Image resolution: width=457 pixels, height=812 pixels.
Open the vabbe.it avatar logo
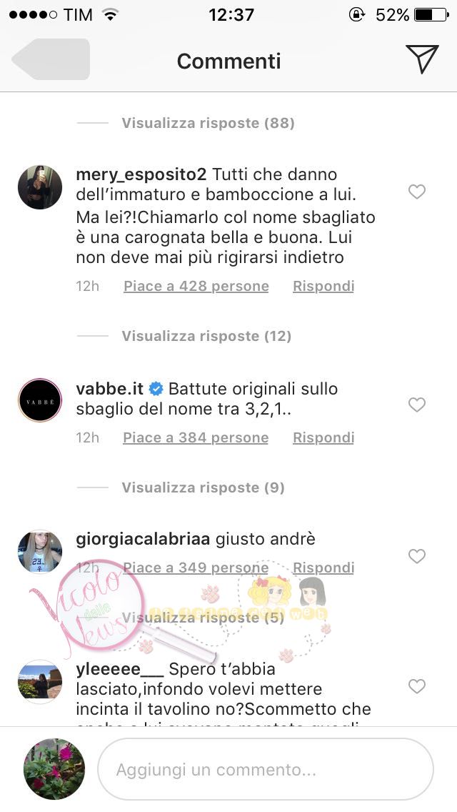point(40,400)
